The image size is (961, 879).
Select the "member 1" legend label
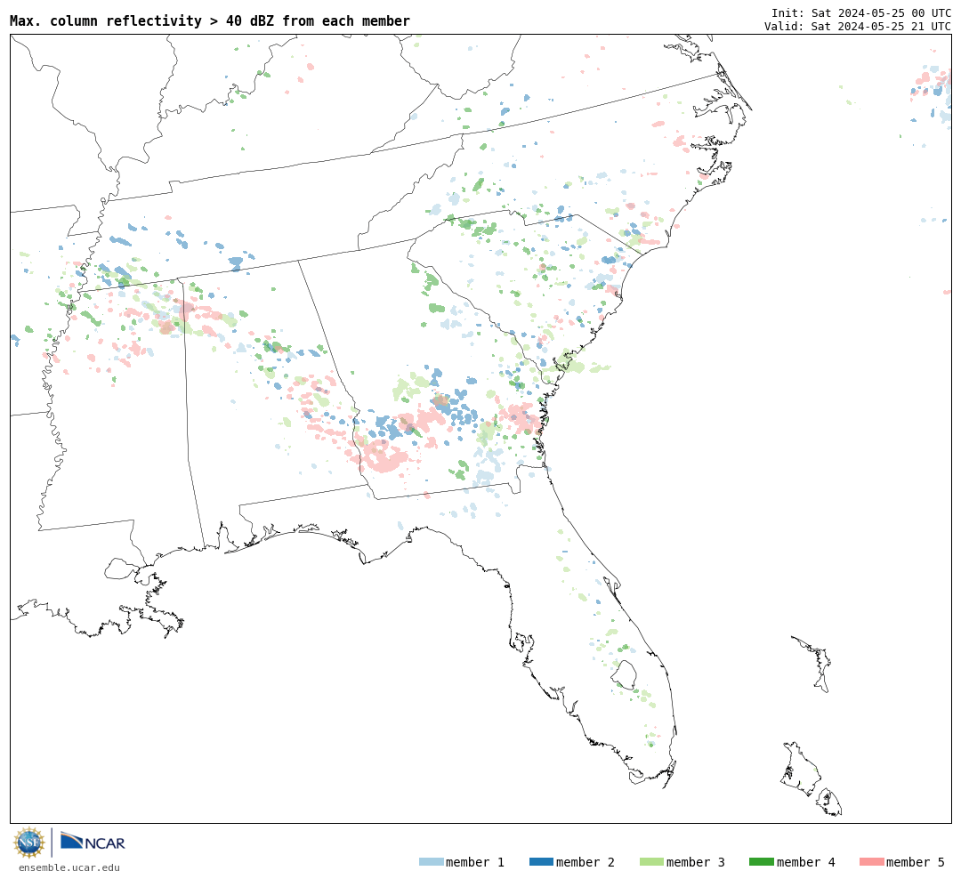coord(475,862)
